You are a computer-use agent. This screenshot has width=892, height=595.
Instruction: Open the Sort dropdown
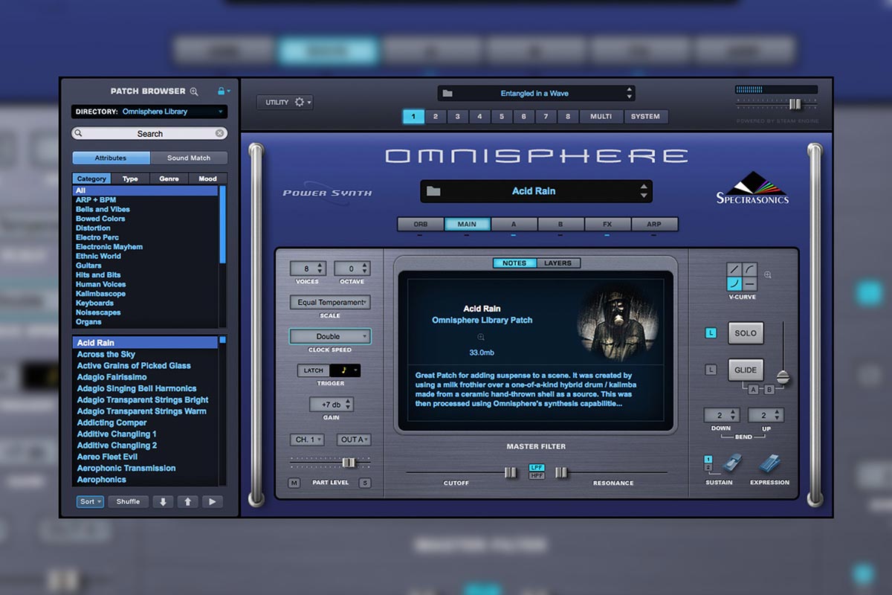click(90, 501)
